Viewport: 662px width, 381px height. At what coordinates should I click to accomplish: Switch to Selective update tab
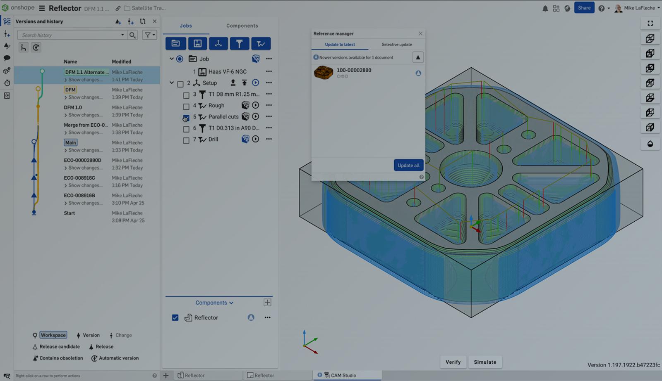(396, 45)
